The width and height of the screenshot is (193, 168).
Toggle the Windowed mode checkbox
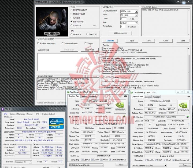(62, 43)
